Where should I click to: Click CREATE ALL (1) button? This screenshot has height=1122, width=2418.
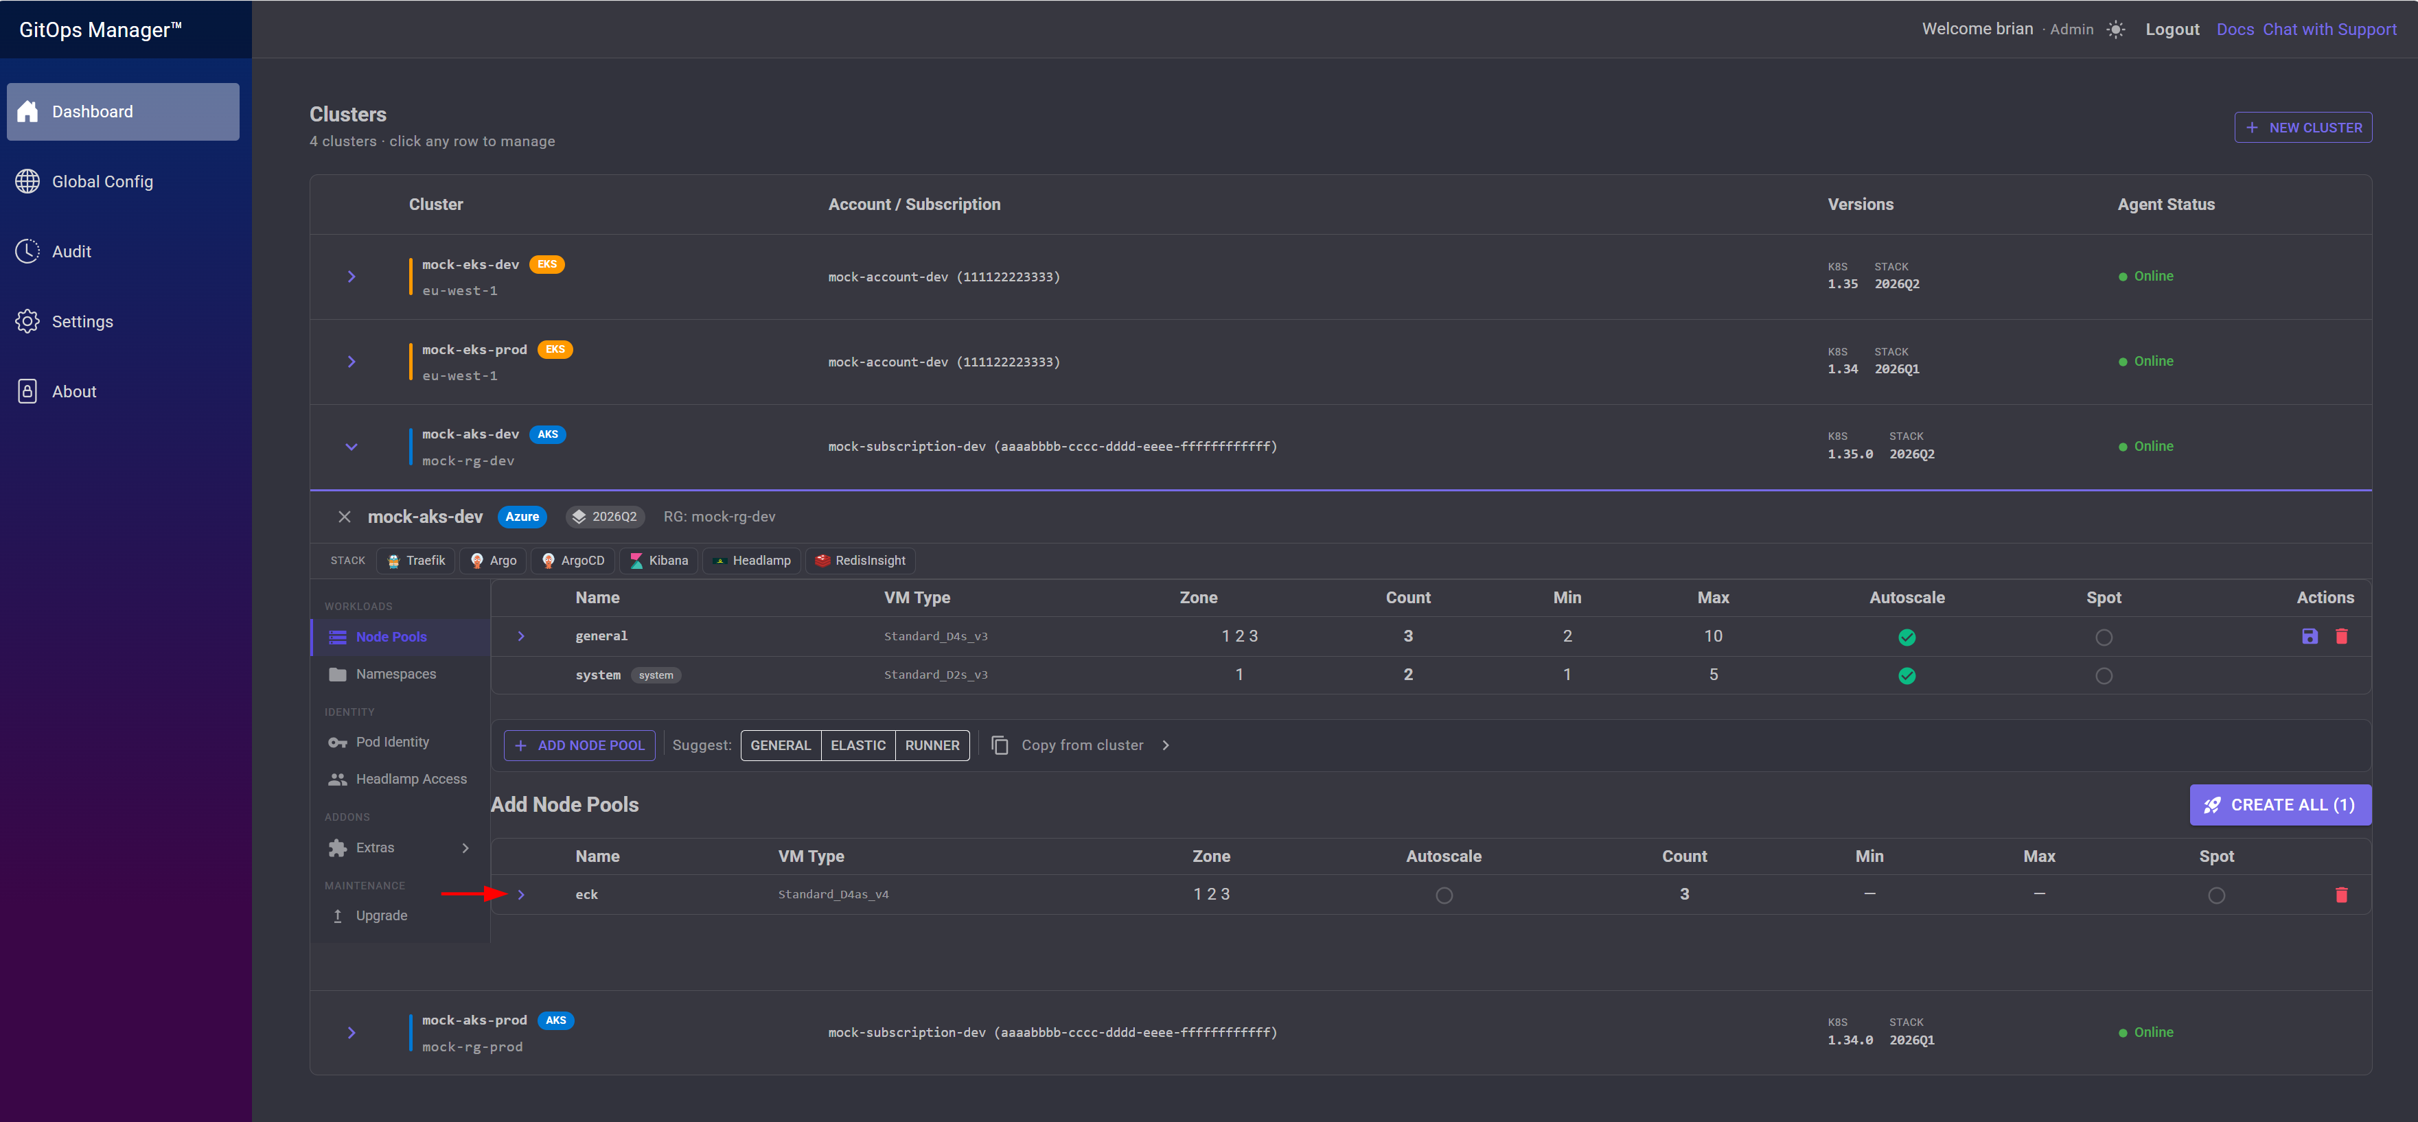coord(2281,805)
